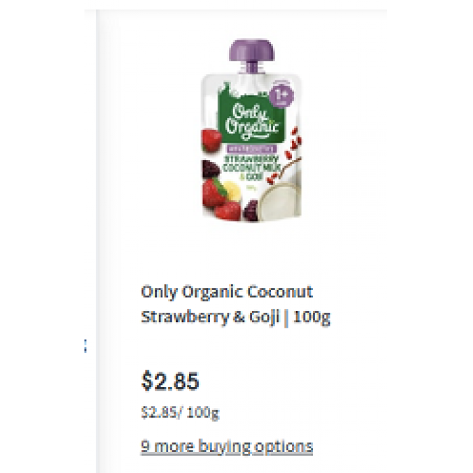Open product title Only Organic Coconut
Viewport: 473px width, 473px height.
coord(226,292)
